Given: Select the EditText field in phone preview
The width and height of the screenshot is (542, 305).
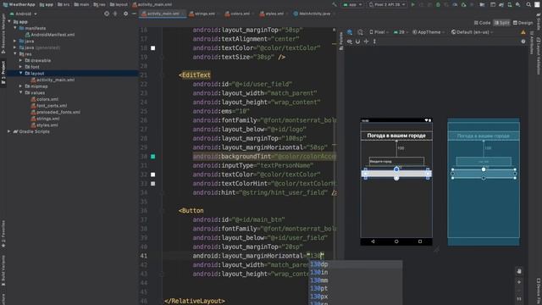Looking at the screenshot, I should click(396, 162).
